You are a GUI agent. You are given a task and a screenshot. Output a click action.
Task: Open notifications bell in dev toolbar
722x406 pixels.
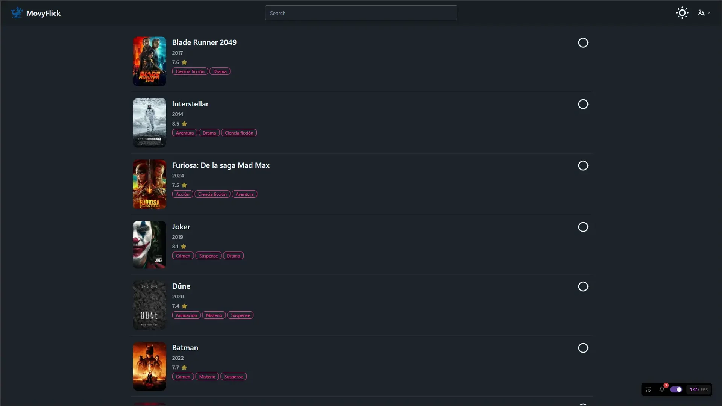coord(662,389)
